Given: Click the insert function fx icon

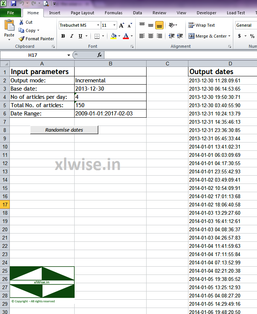Looking at the screenshot, I should (x=99, y=55).
